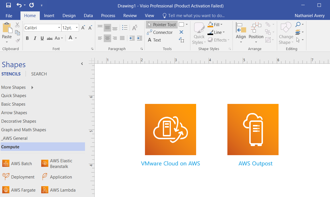Click the Deployment stencil shape
Screen dimensions: 330x197
point(18,177)
